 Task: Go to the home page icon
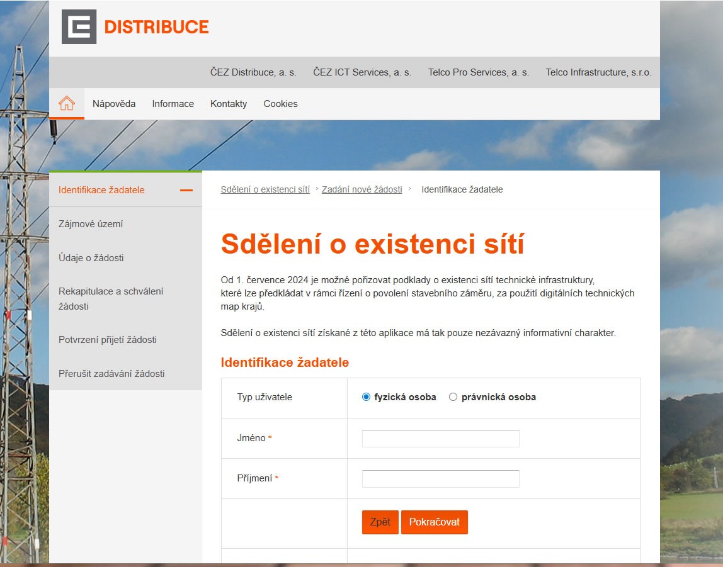pyautogui.click(x=67, y=104)
